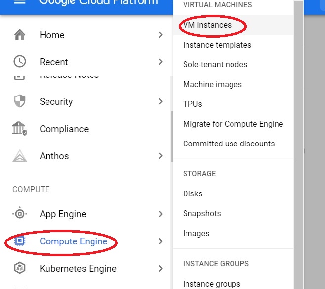The height and width of the screenshot is (289, 325).
Task: Expand the Recent submenu chevron
Action: 160,62
